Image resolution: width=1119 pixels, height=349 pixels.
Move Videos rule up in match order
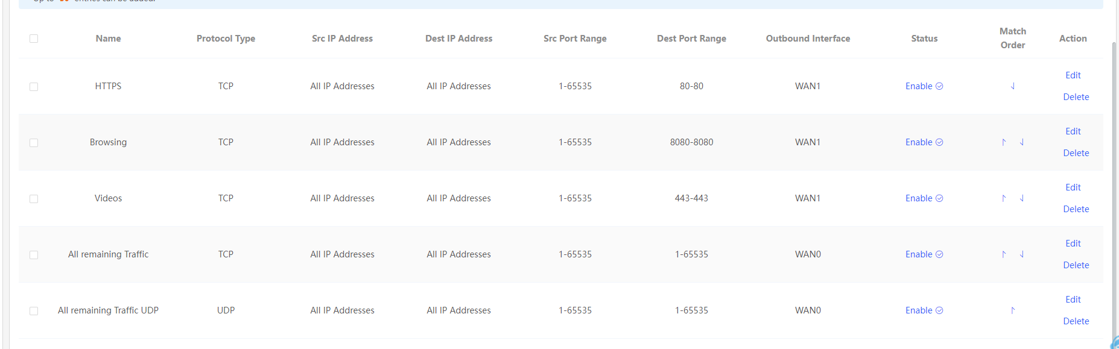(x=1004, y=198)
